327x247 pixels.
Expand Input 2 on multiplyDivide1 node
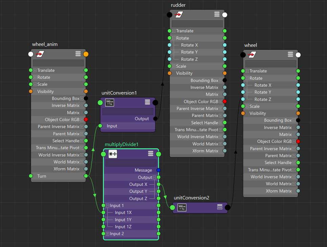pyautogui.click(x=107, y=234)
